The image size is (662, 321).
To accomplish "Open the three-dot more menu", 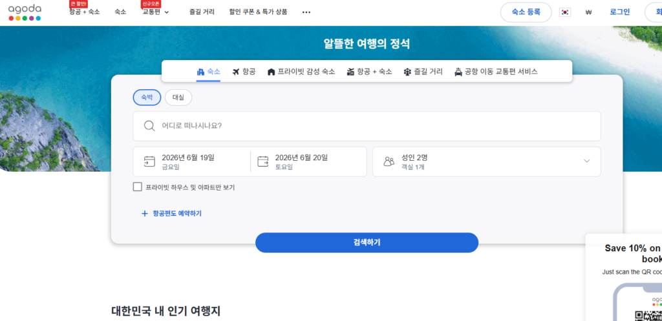I will click(306, 12).
